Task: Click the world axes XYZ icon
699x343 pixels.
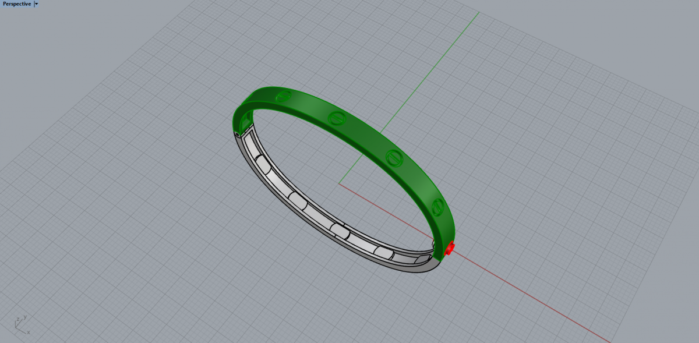Action: coord(21,326)
